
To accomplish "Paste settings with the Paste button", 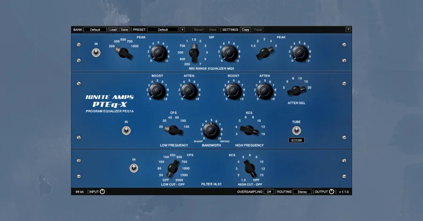I will tap(258, 30).
